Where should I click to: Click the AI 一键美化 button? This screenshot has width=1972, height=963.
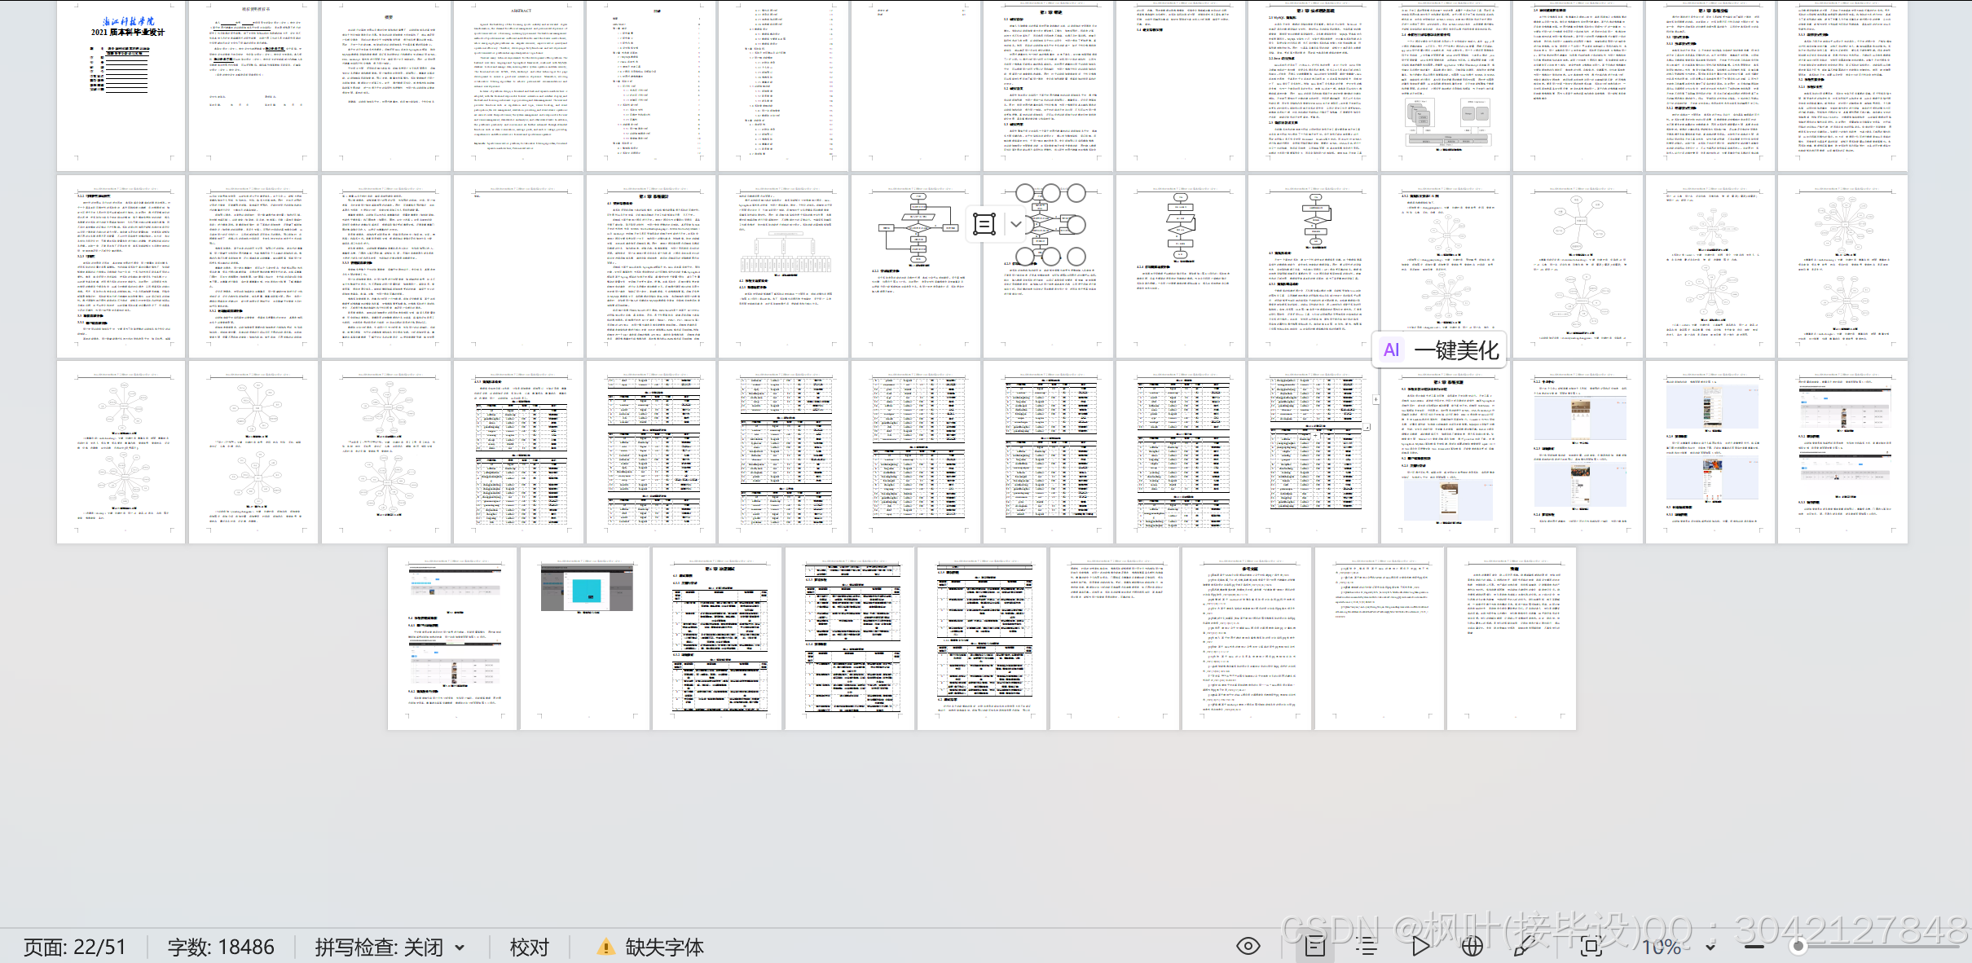(x=1440, y=350)
